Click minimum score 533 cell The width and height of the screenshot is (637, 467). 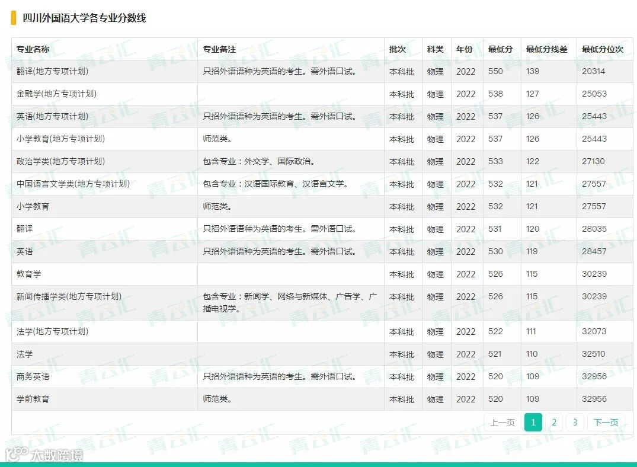pyautogui.click(x=495, y=162)
